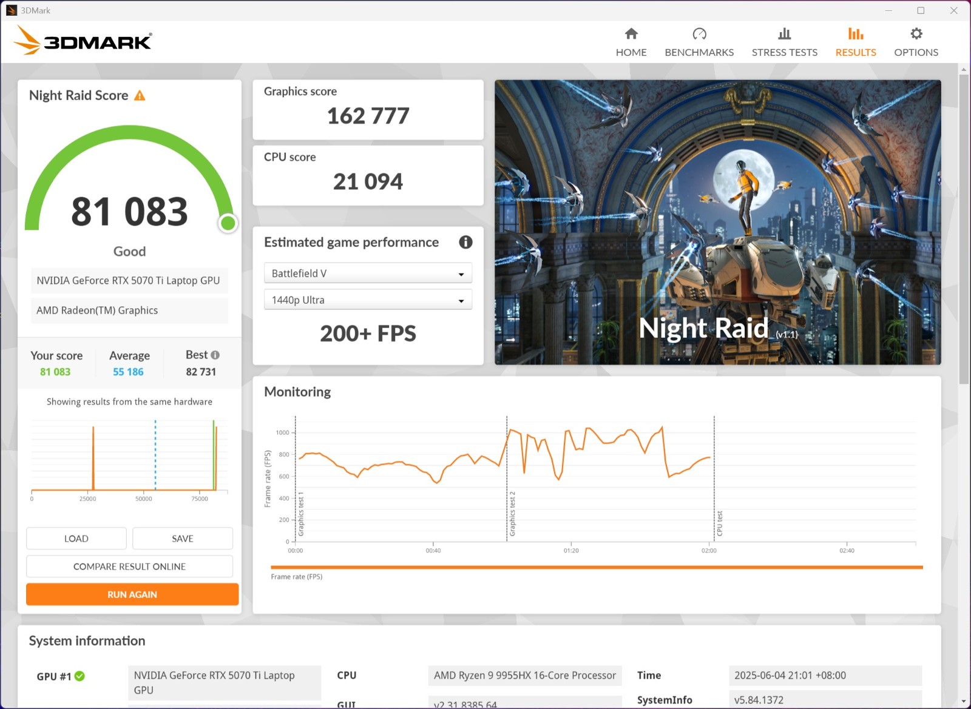Click the Monitoring heading
The height and width of the screenshot is (709, 971).
(297, 392)
